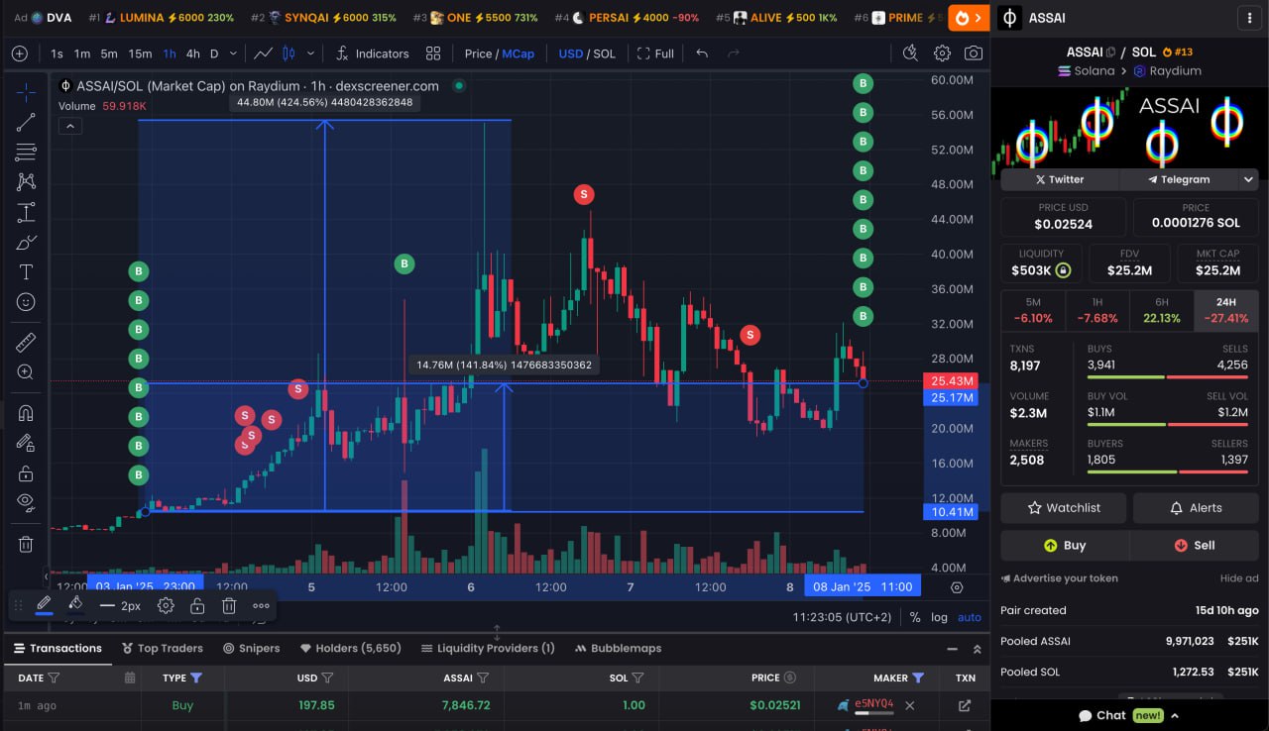Select the candlestick chart style icon

click(289, 53)
